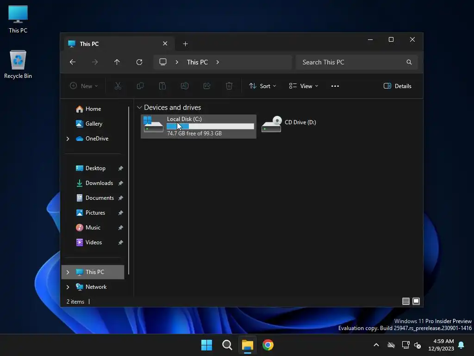Click the Copy toolbar icon

click(140, 86)
